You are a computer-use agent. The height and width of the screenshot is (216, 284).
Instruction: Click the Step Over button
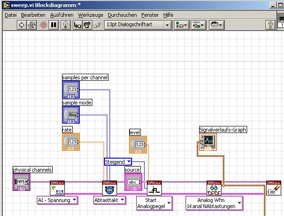[88, 25]
